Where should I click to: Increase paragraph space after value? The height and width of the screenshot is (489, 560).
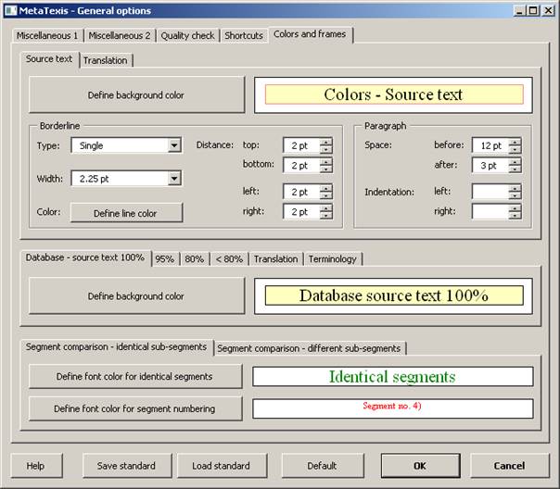pyautogui.click(x=515, y=162)
